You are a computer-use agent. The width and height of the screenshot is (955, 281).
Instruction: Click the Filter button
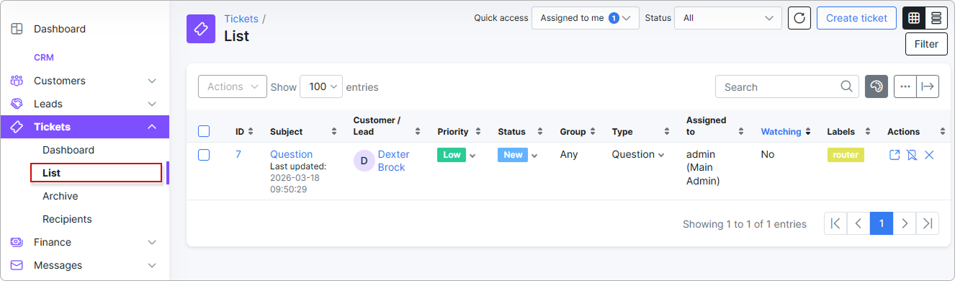pos(926,44)
